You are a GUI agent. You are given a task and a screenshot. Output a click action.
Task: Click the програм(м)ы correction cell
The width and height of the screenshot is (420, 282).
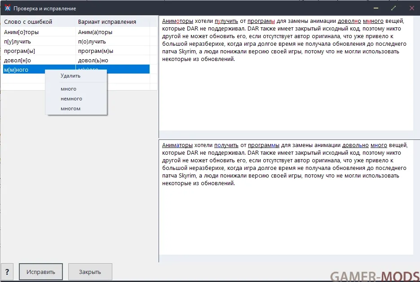[x=96, y=51]
